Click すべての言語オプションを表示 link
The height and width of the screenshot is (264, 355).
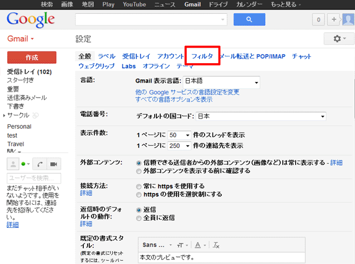coord(174,99)
